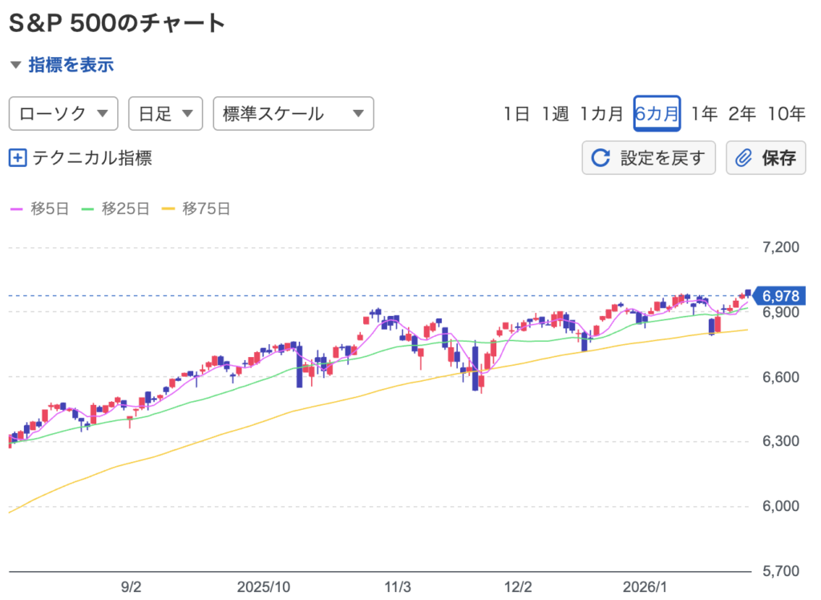Click the paperclip icon on 保存
Viewport: 821px width, 600px height.
pyautogui.click(x=743, y=158)
